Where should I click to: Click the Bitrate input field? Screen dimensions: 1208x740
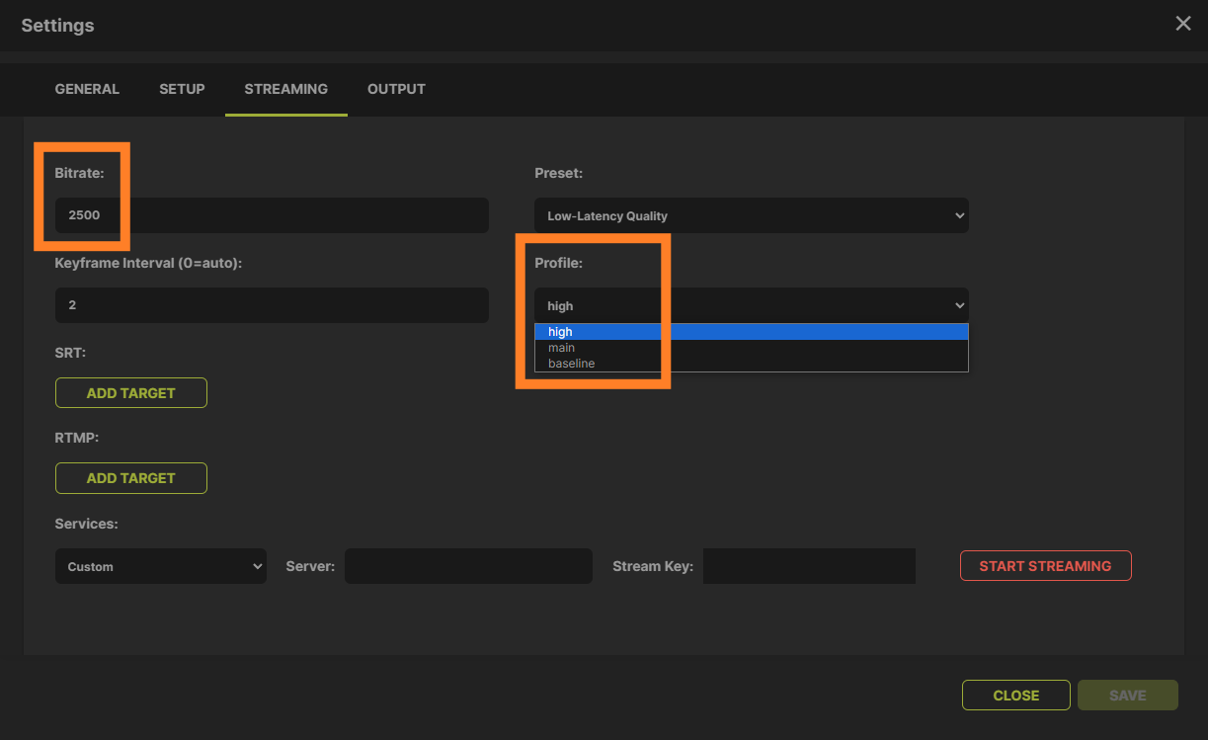272,215
